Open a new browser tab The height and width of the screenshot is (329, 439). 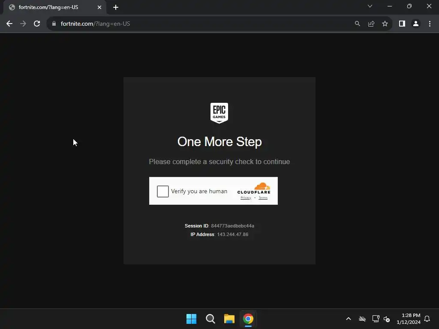[116, 7]
